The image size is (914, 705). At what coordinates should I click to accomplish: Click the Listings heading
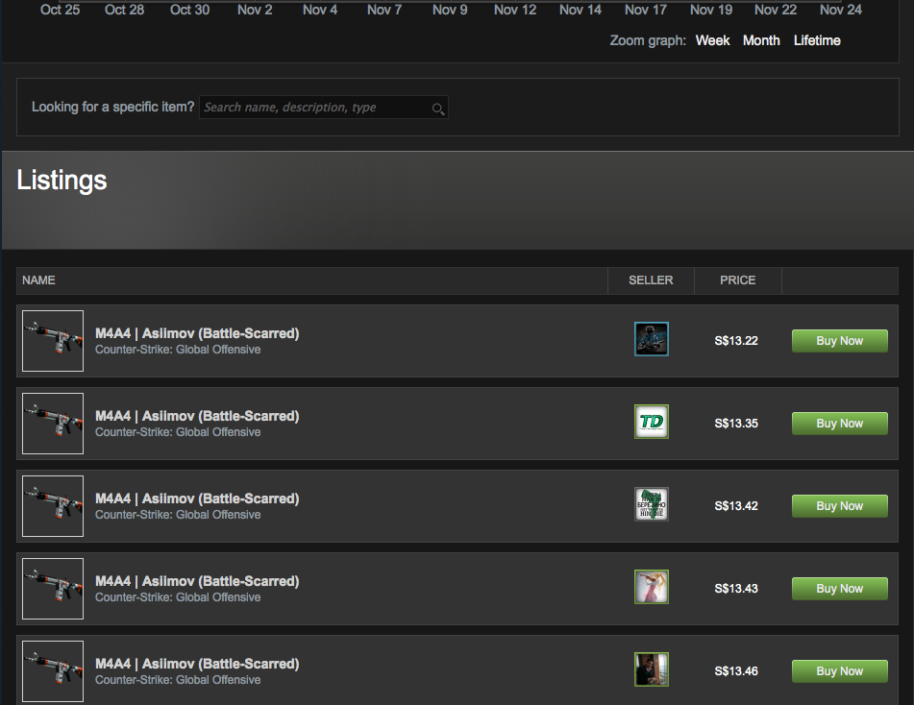(x=62, y=181)
